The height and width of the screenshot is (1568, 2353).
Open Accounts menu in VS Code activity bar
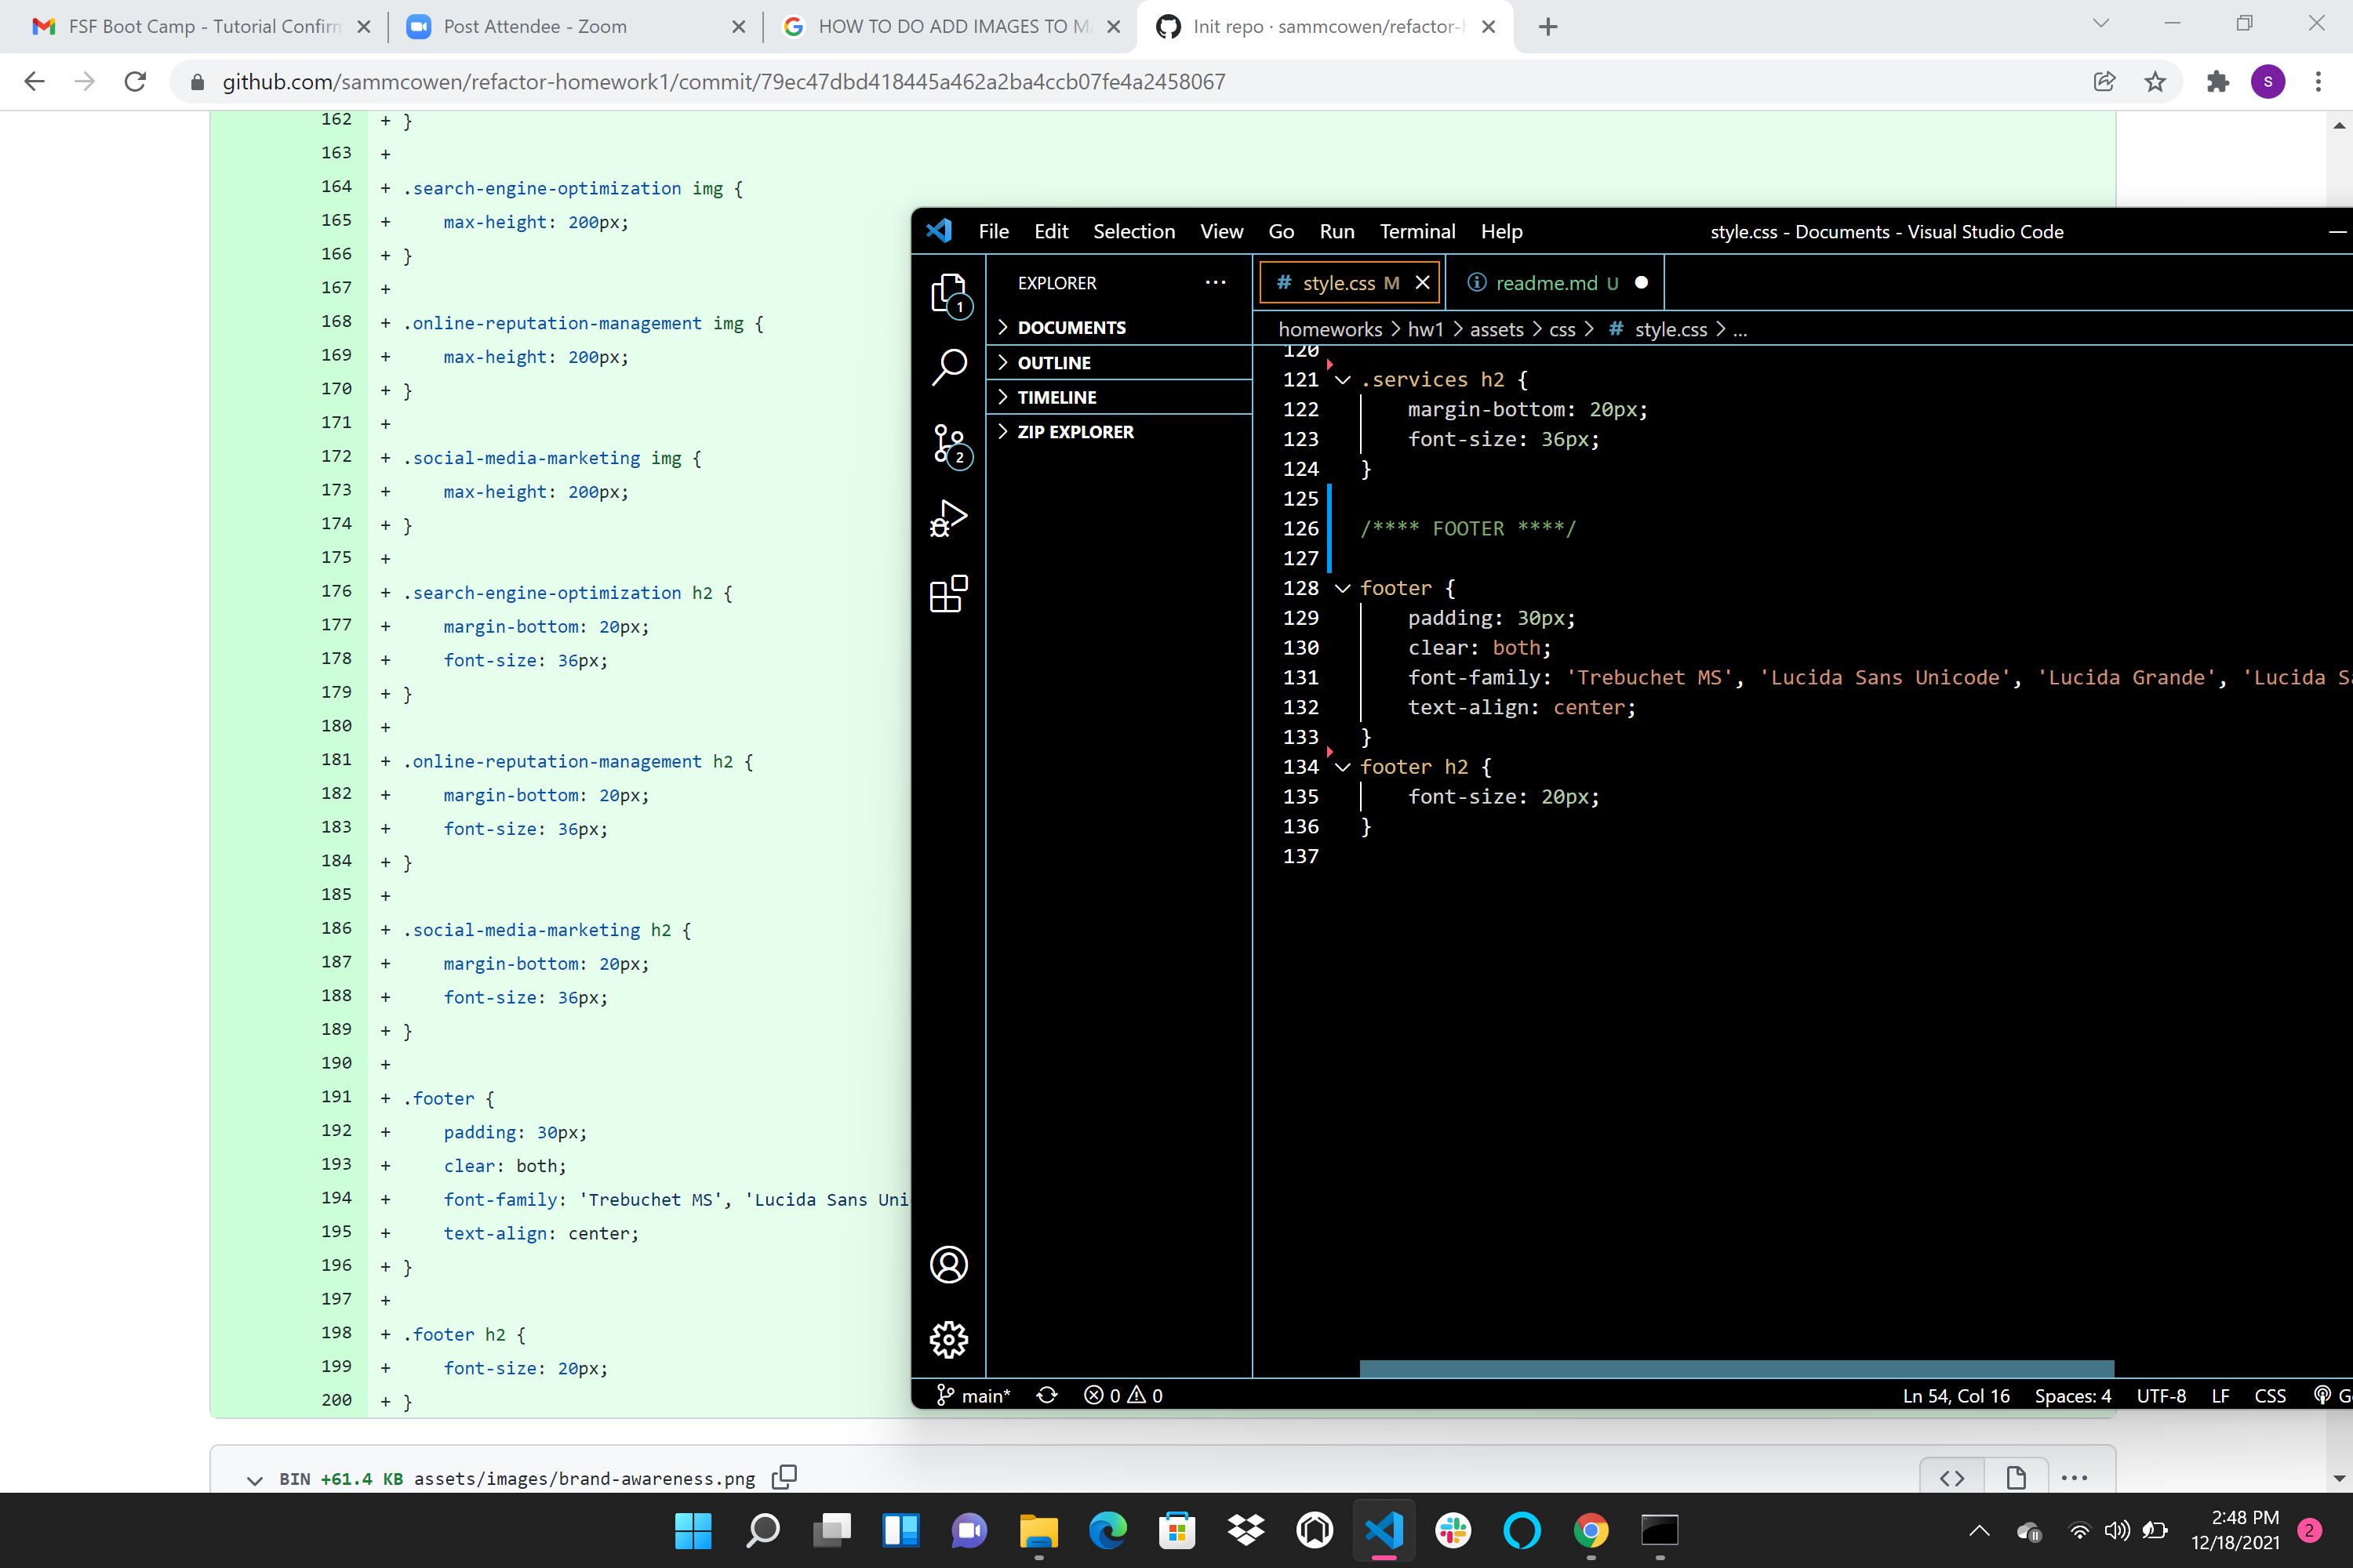point(948,1265)
